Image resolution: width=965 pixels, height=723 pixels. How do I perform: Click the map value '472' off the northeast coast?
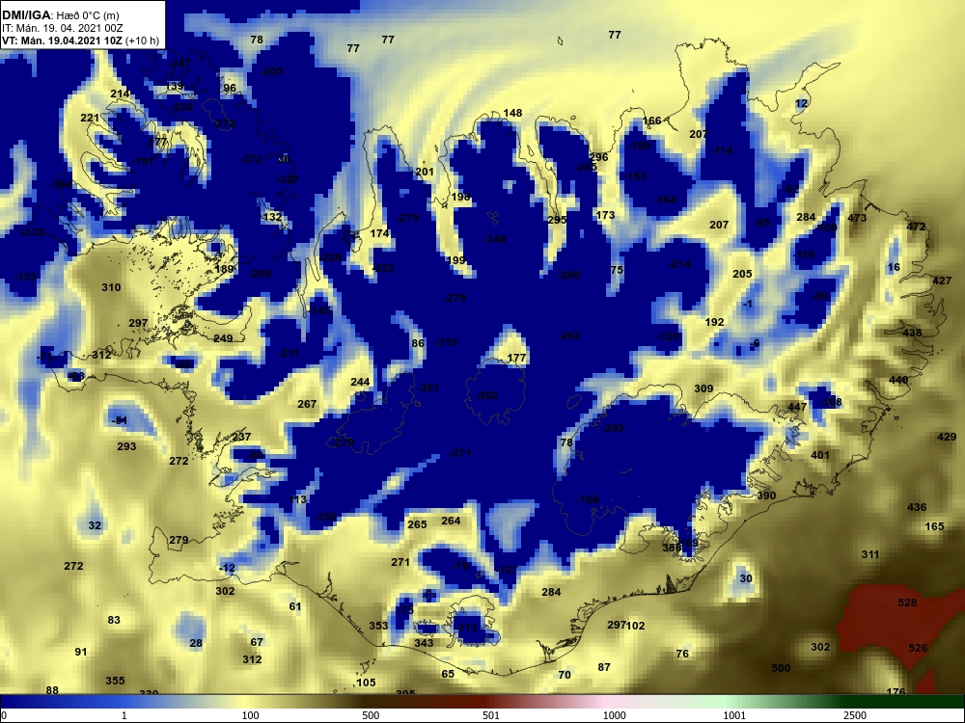917,227
